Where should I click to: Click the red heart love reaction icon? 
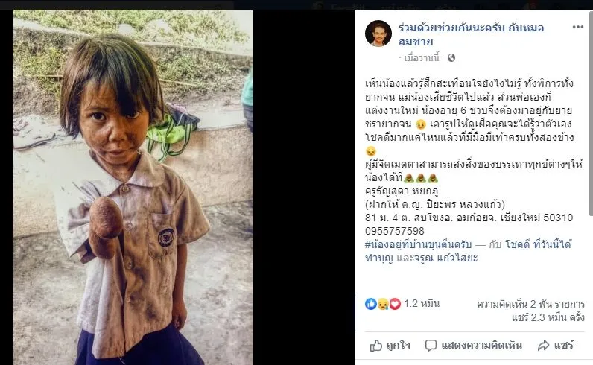(395, 304)
